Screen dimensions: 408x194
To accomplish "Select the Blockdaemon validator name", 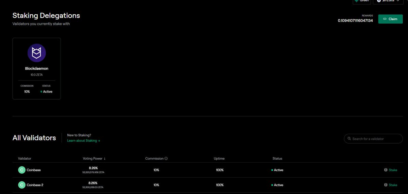I will (x=37, y=68).
